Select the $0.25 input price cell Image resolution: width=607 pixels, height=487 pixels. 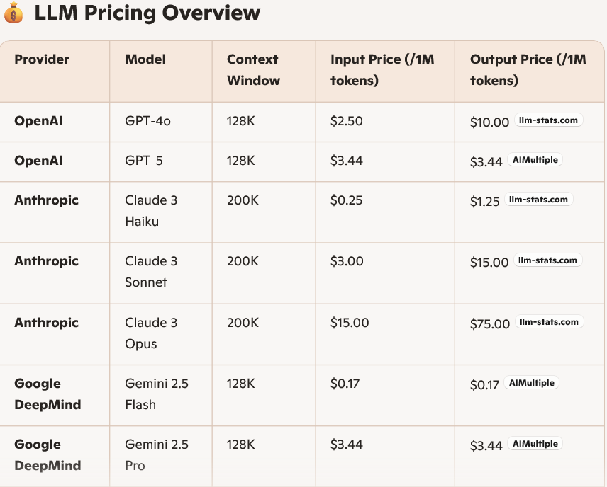pos(346,200)
